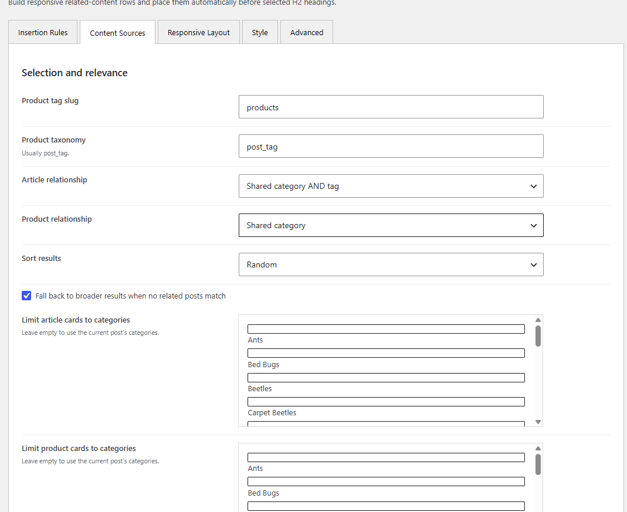
Task: Click the 'Article relationship' label
Action: [55, 180]
